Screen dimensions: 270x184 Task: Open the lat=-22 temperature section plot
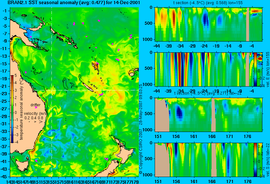pos(208,115)
